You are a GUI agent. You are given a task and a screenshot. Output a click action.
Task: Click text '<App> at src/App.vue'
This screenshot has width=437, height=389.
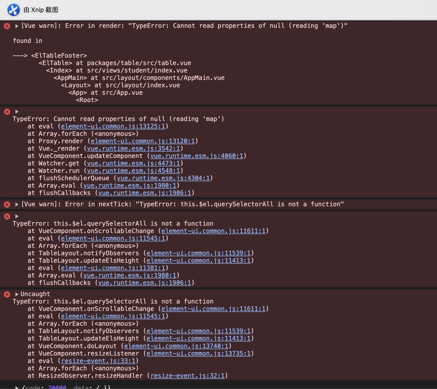pos(106,93)
